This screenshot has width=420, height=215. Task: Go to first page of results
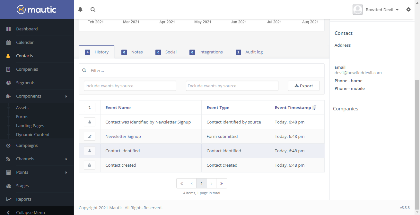[182, 183]
